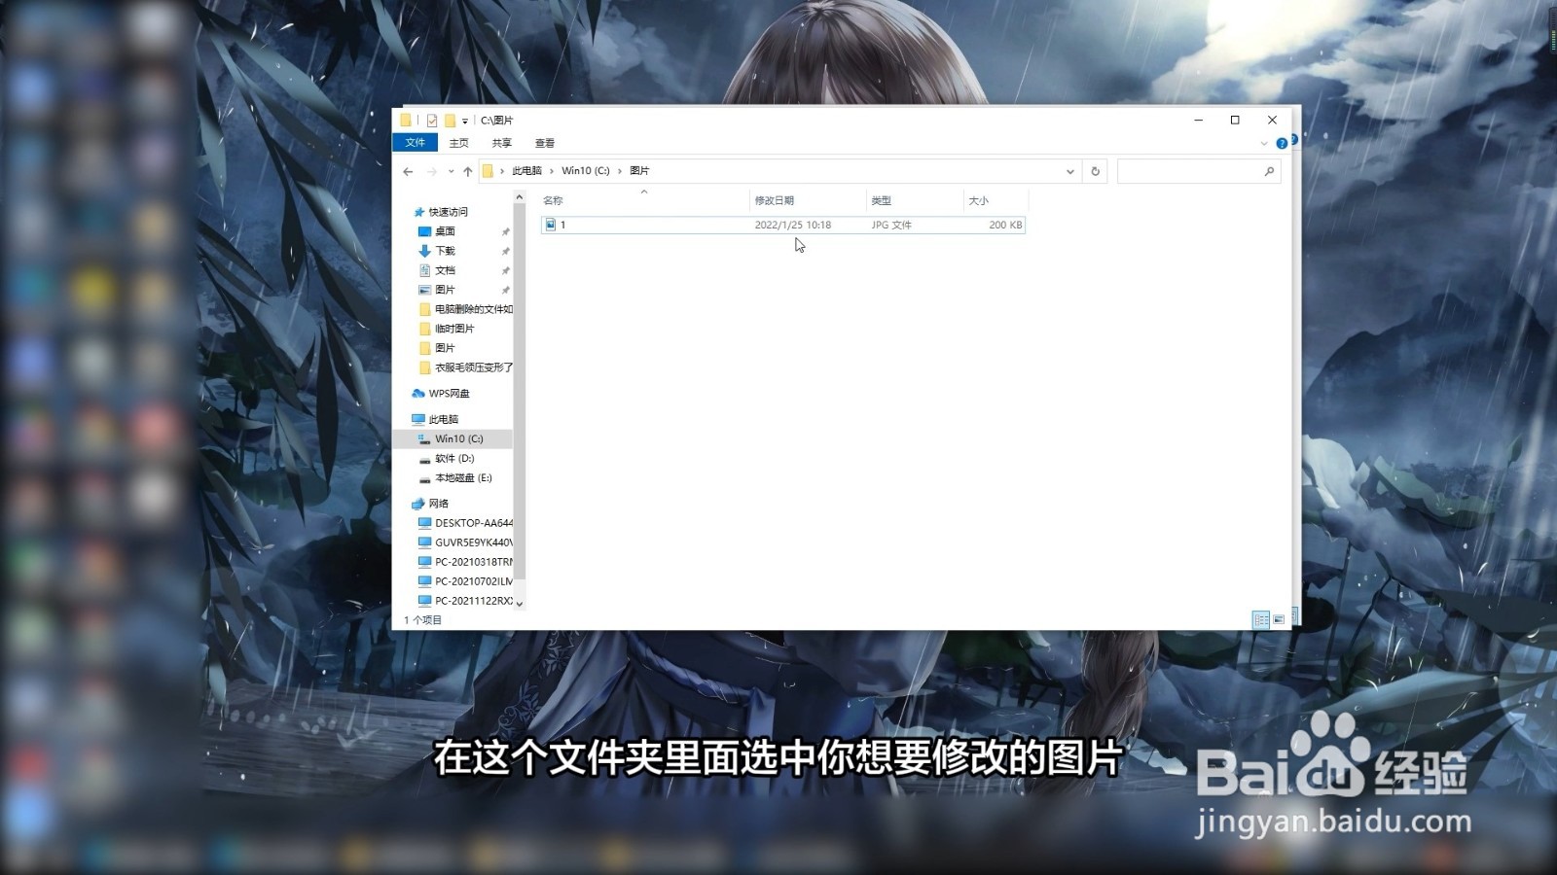Open the 本地磁盘 (E:) drive
Image resolution: width=1557 pixels, height=875 pixels.
point(463,477)
